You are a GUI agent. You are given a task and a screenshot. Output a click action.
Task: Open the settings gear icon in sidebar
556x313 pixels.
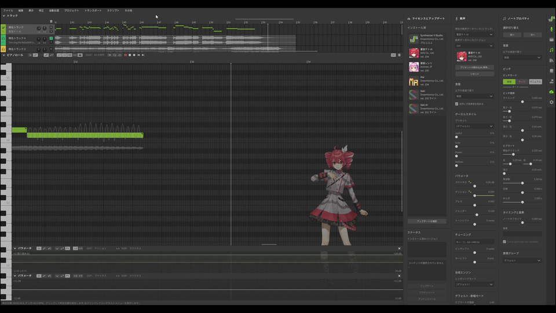click(x=551, y=102)
